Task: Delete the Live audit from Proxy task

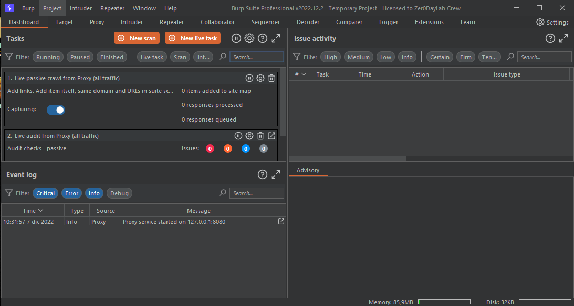Action: click(260, 136)
